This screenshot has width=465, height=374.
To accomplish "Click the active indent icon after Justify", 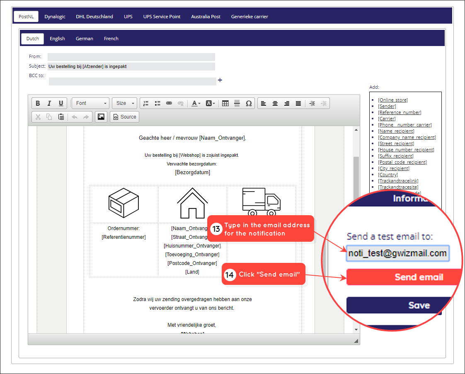I will coord(312,103).
